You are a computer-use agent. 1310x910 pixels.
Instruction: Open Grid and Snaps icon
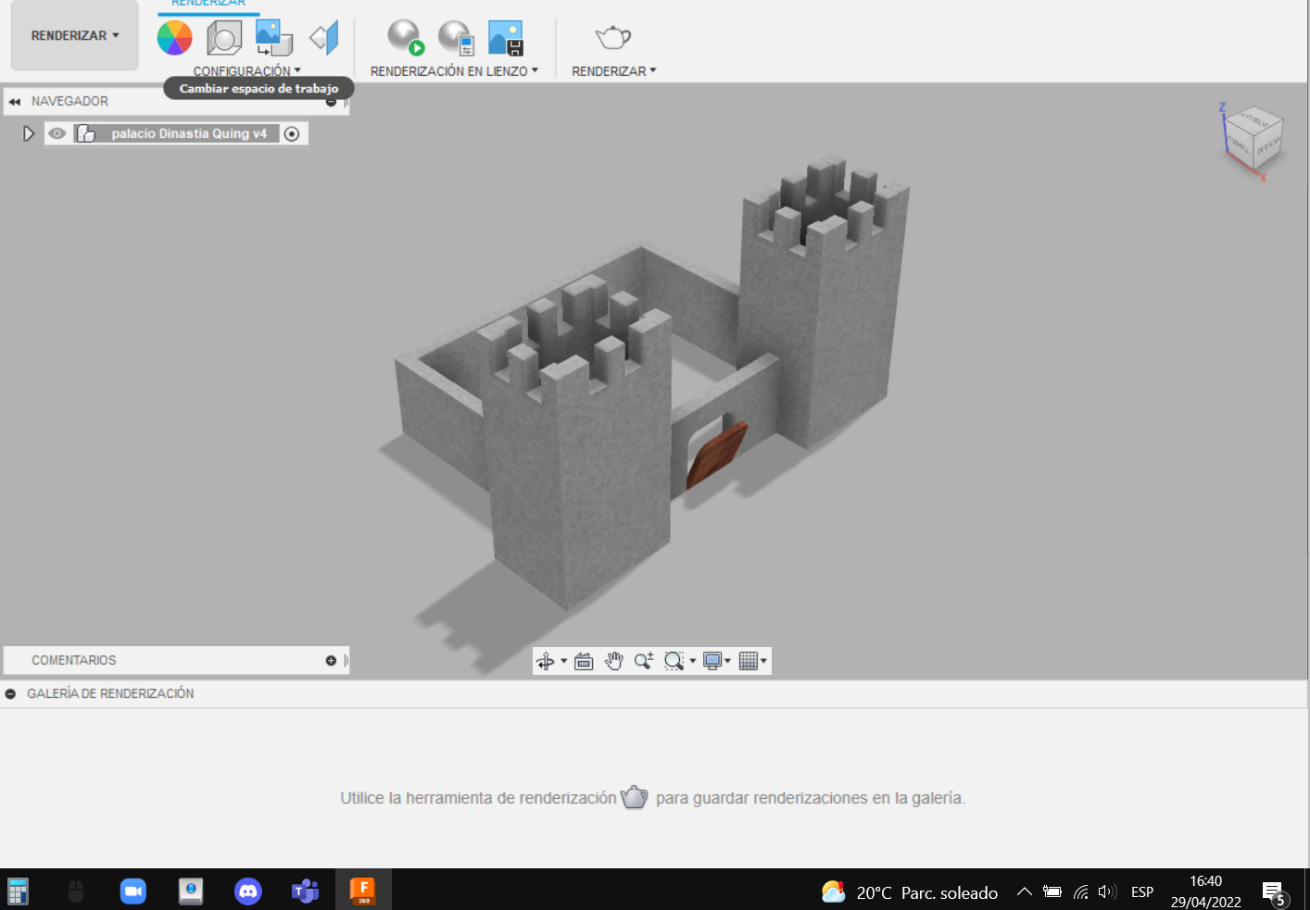749,661
